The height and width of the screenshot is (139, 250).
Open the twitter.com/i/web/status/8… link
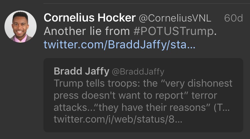click(118, 120)
